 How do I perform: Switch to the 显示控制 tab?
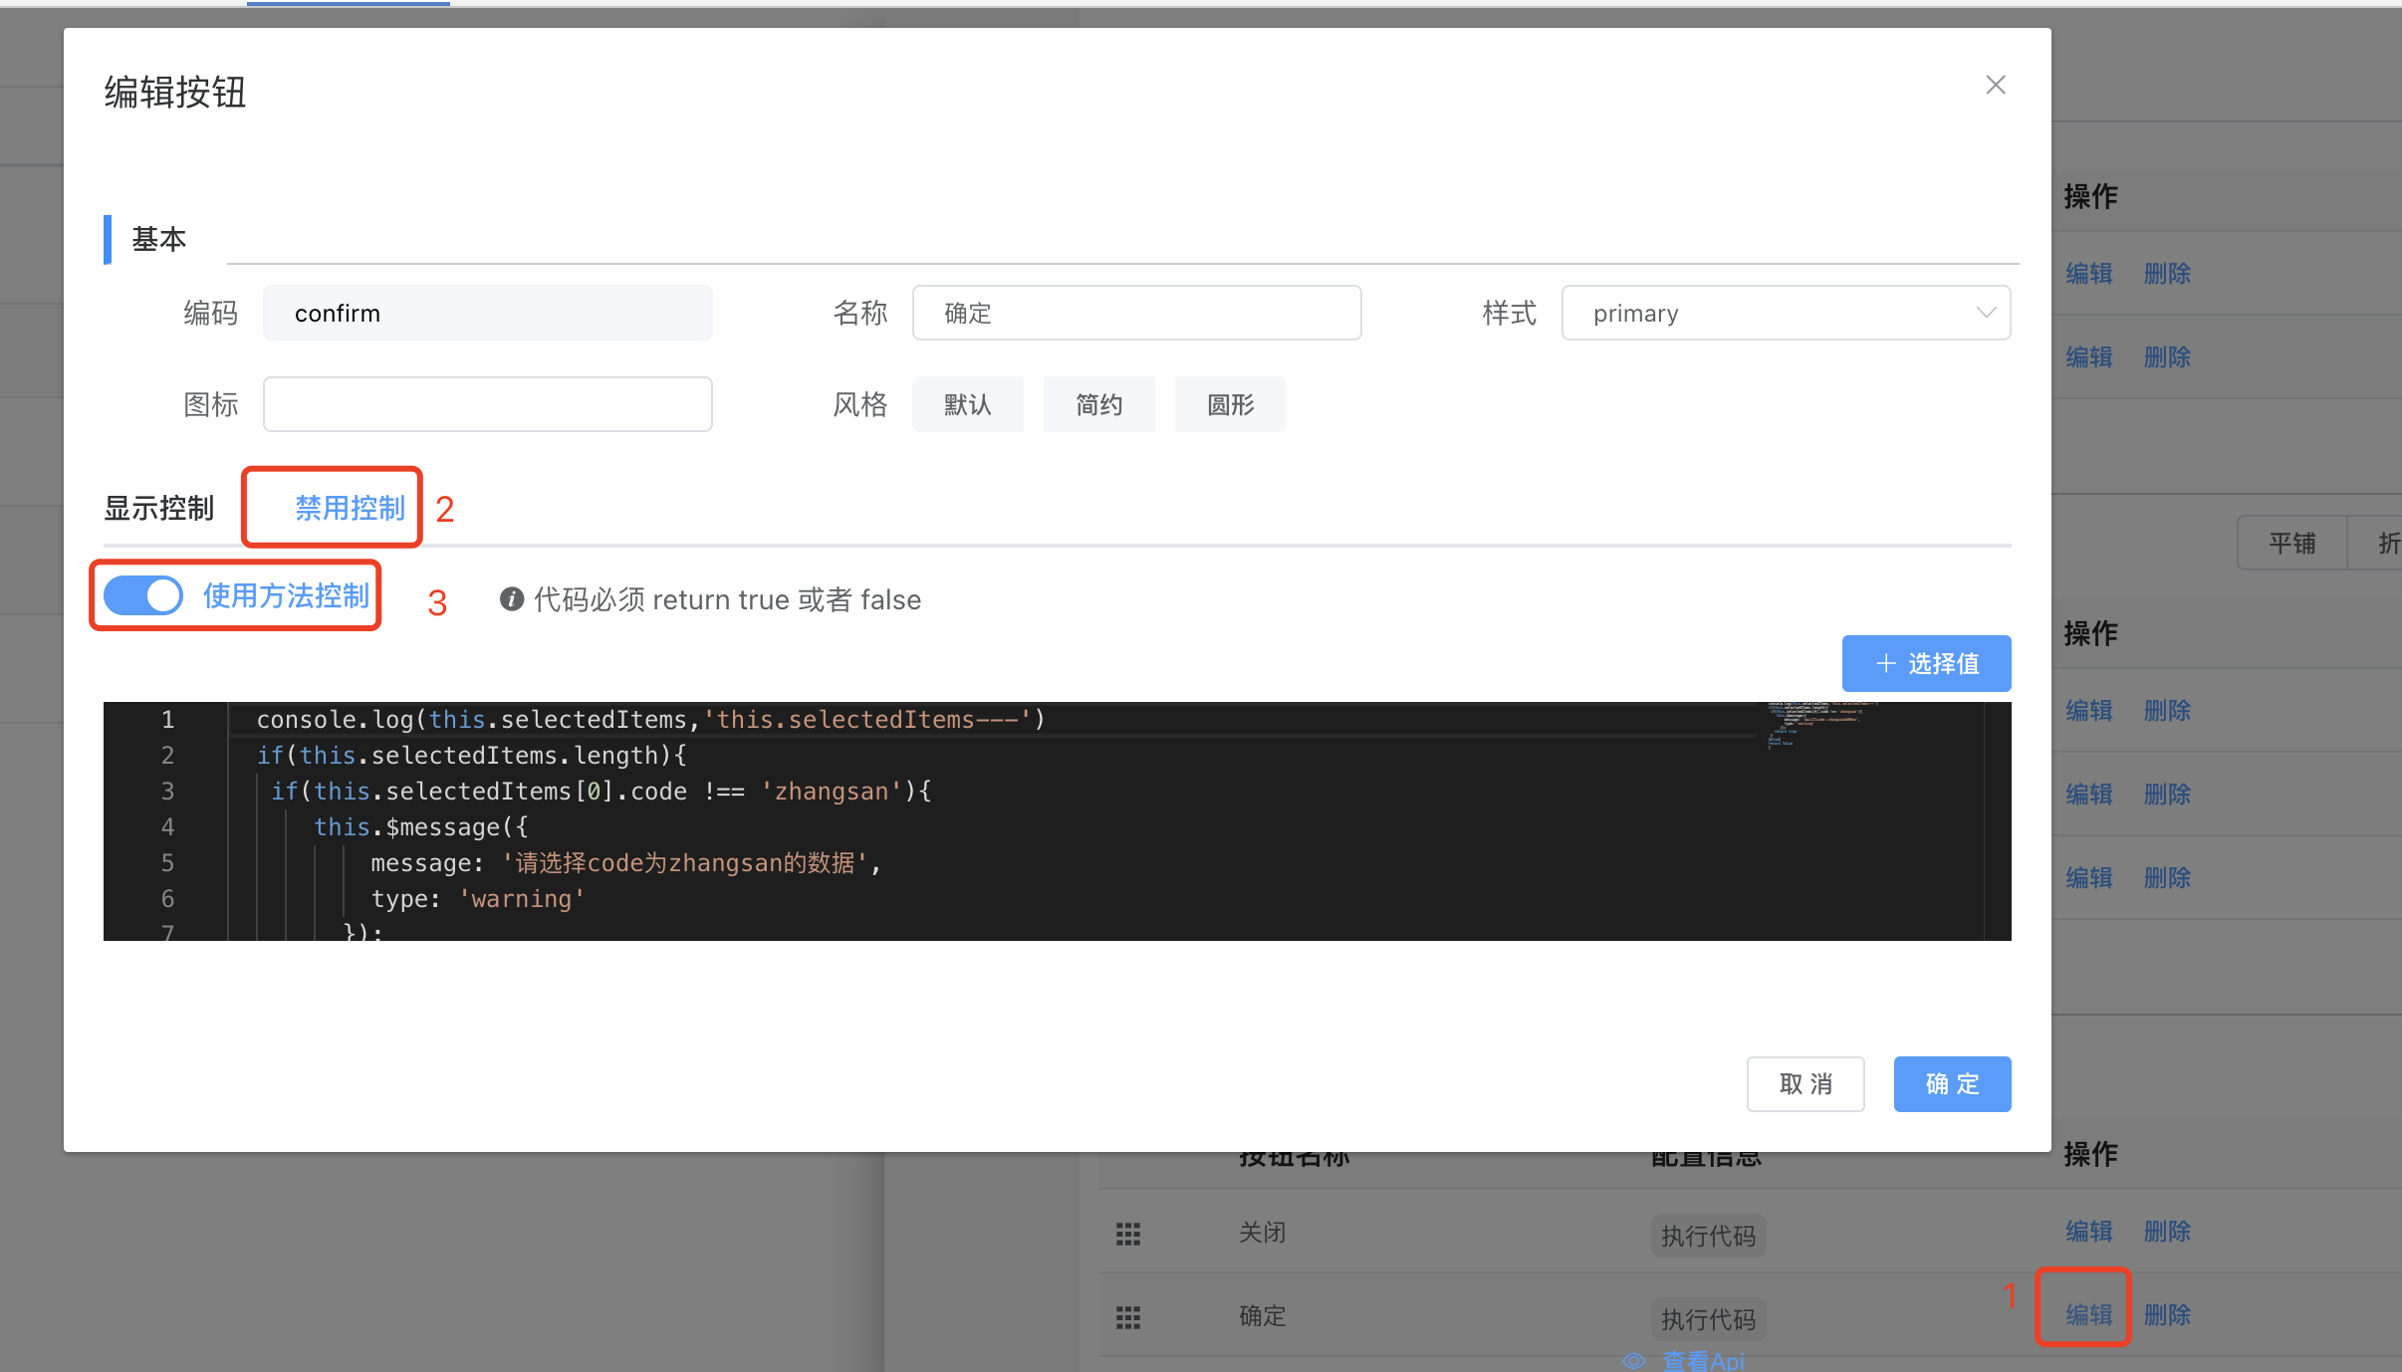[159, 508]
